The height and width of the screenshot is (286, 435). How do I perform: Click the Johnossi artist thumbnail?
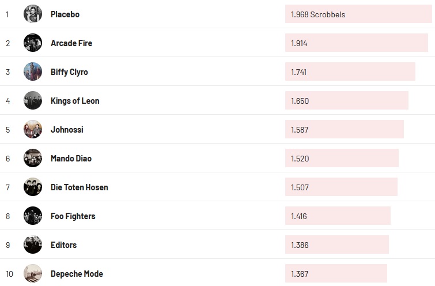pyautogui.click(x=33, y=129)
